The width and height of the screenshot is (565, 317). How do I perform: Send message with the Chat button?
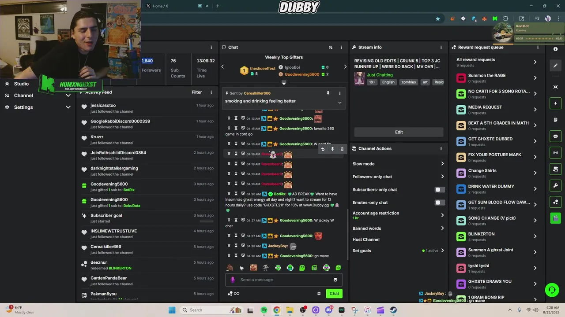pyautogui.click(x=334, y=294)
